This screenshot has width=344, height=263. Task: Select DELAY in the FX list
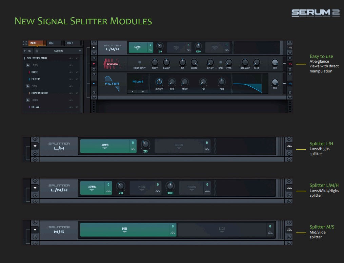click(x=35, y=107)
